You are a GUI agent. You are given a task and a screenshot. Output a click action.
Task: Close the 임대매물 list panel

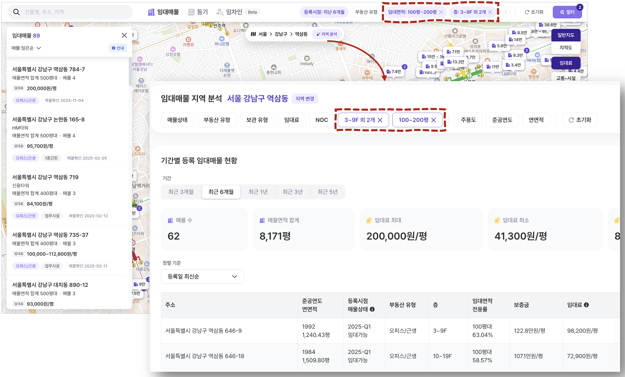pyautogui.click(x=124, y=35)
